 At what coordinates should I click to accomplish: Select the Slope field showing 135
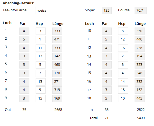pyautogui.click(x=107, y=11)
